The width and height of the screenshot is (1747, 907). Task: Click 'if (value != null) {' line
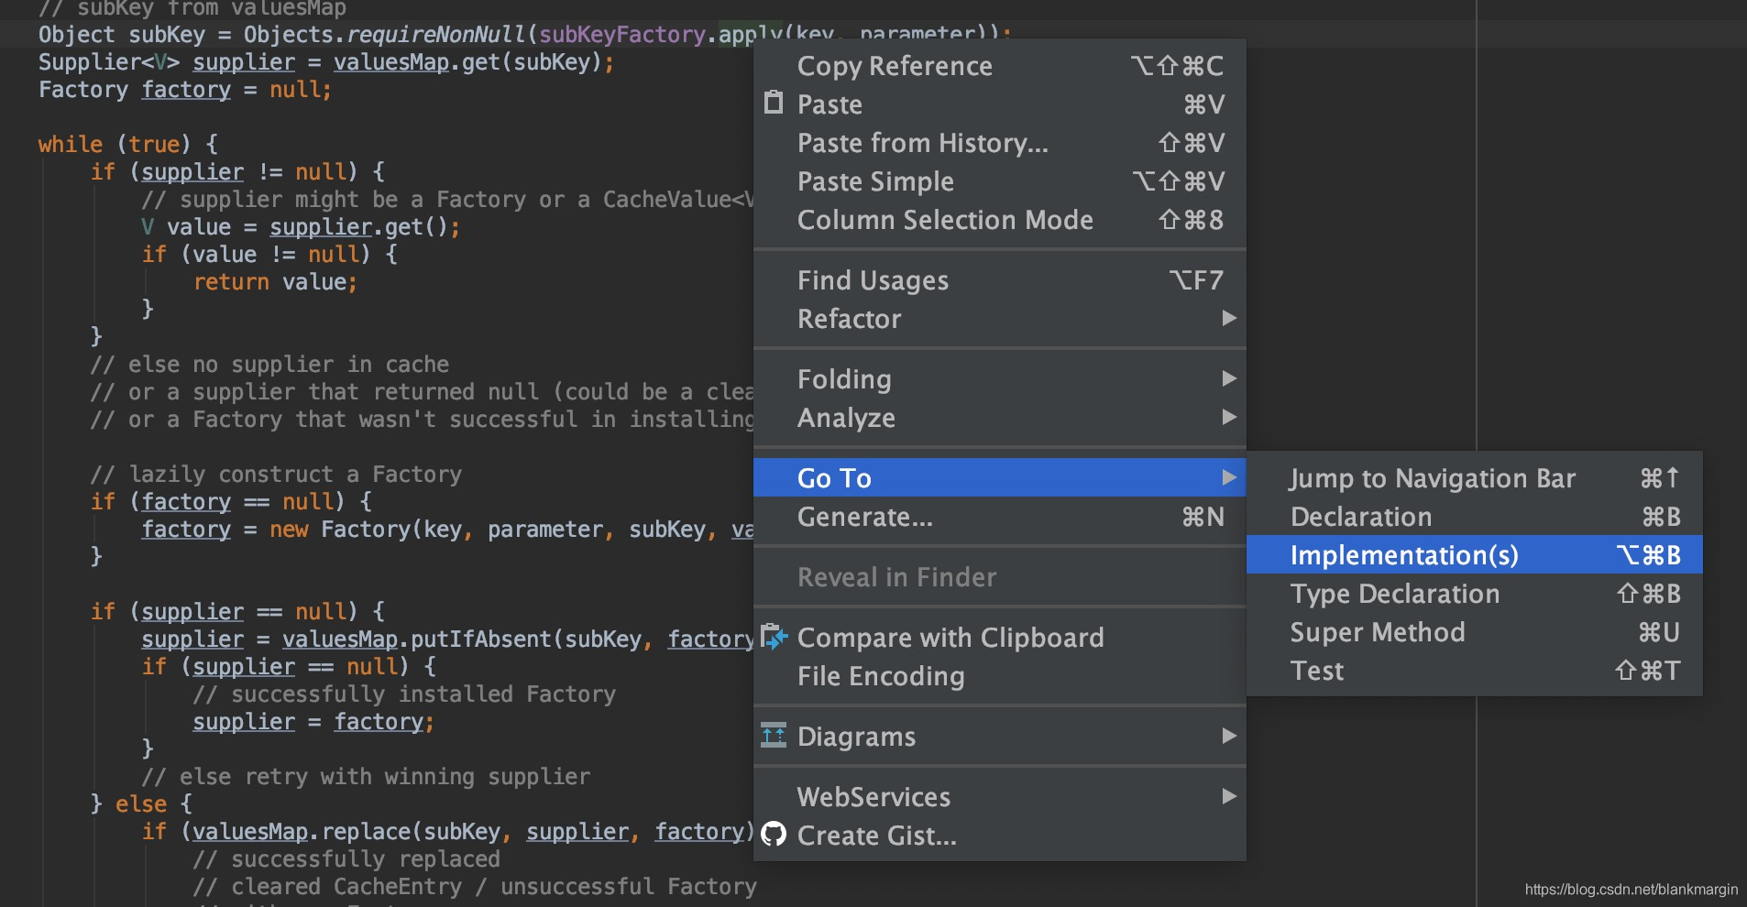[x=269, y=255]
